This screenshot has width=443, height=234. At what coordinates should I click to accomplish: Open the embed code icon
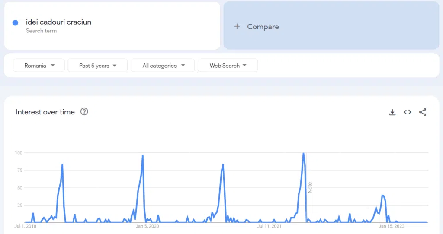pos(408,112)
